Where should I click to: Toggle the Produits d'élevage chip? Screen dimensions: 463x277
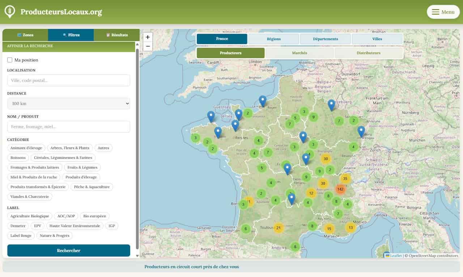tap(81, 177)
